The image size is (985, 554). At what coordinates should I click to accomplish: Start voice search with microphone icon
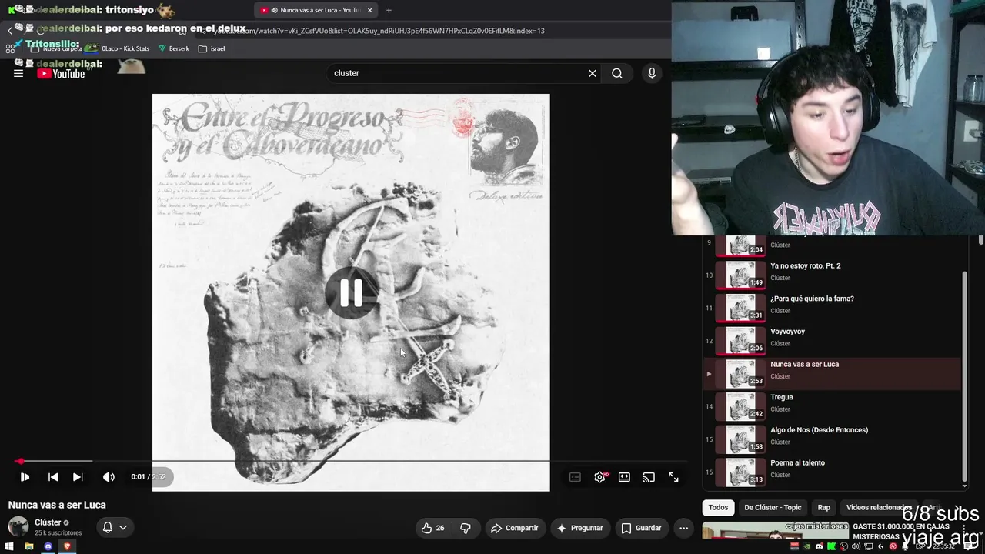coord(652,73)
